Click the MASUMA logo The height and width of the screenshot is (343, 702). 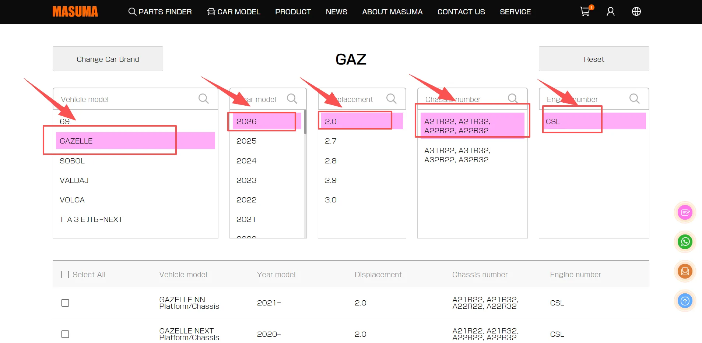pyautogui.click(x=75, y=12)
